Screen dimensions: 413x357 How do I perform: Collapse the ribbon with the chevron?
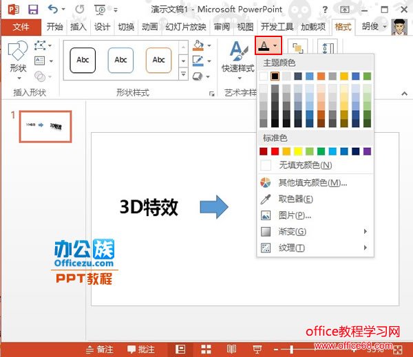(x=404, y=94)
